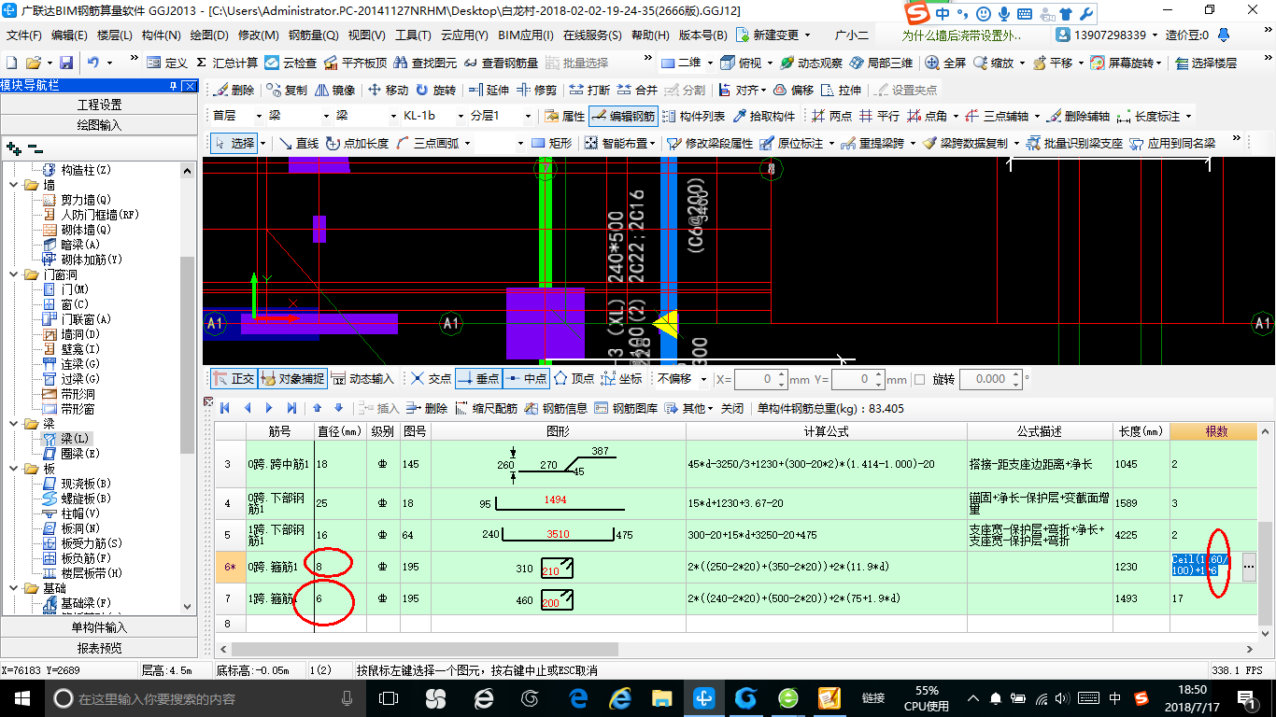Click the Save file icon
This screenshot has height=717, width=1276.
click(x=66, y=63)
